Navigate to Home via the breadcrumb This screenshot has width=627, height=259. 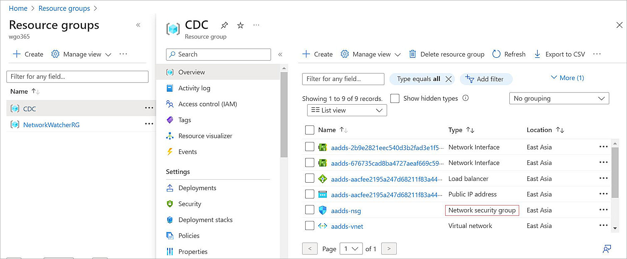tap(18, 8)
